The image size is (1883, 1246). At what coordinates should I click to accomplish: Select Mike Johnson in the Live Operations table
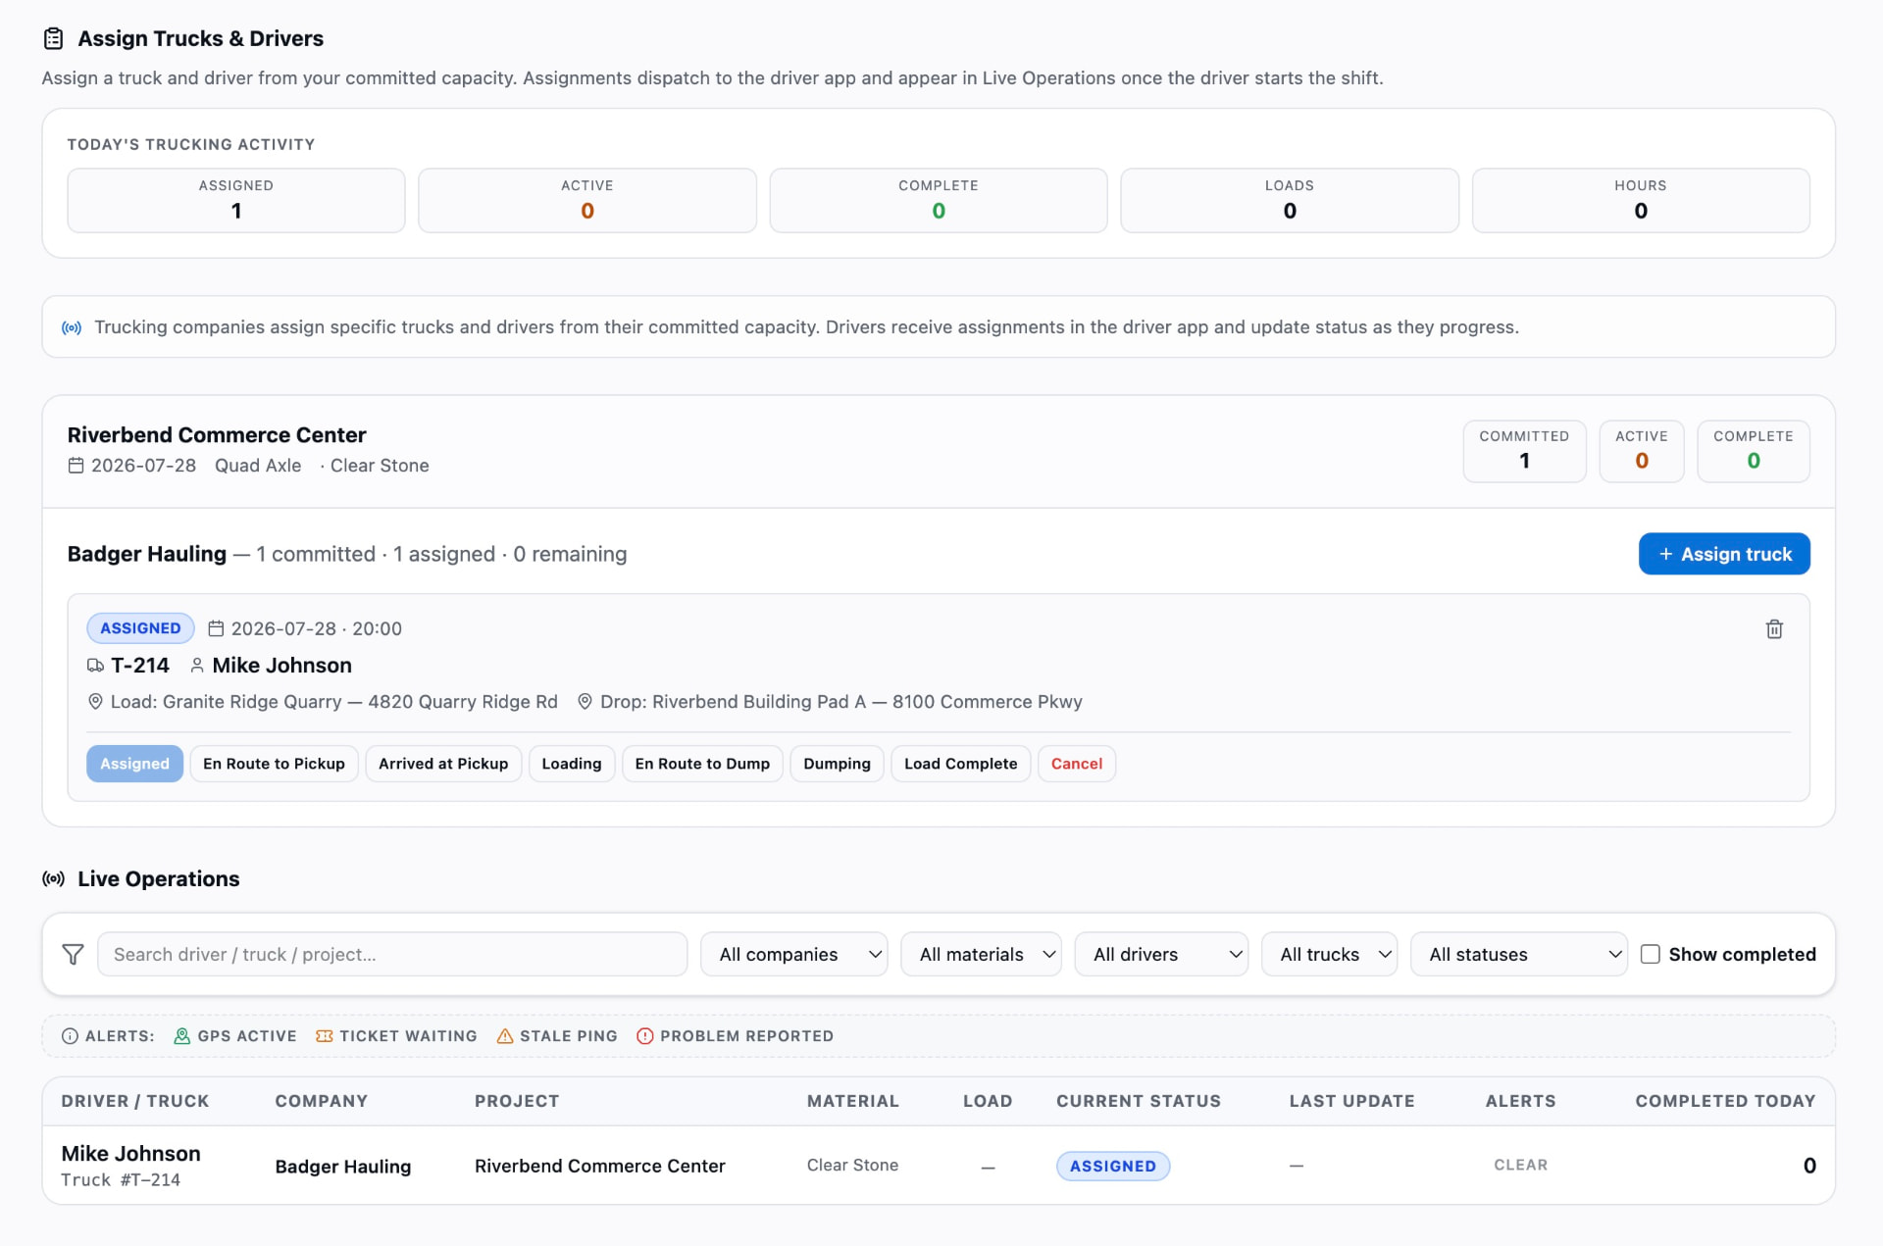(x=130, y=1154)
